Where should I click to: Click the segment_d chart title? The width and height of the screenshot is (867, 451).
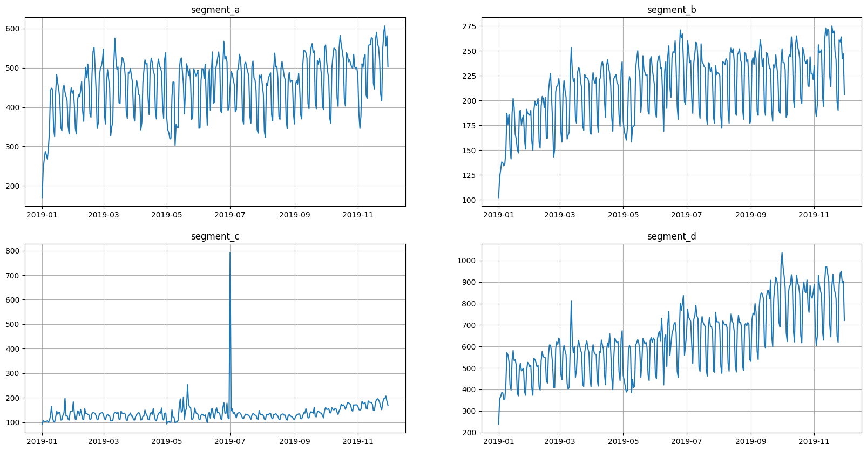(x=672, y=236)
